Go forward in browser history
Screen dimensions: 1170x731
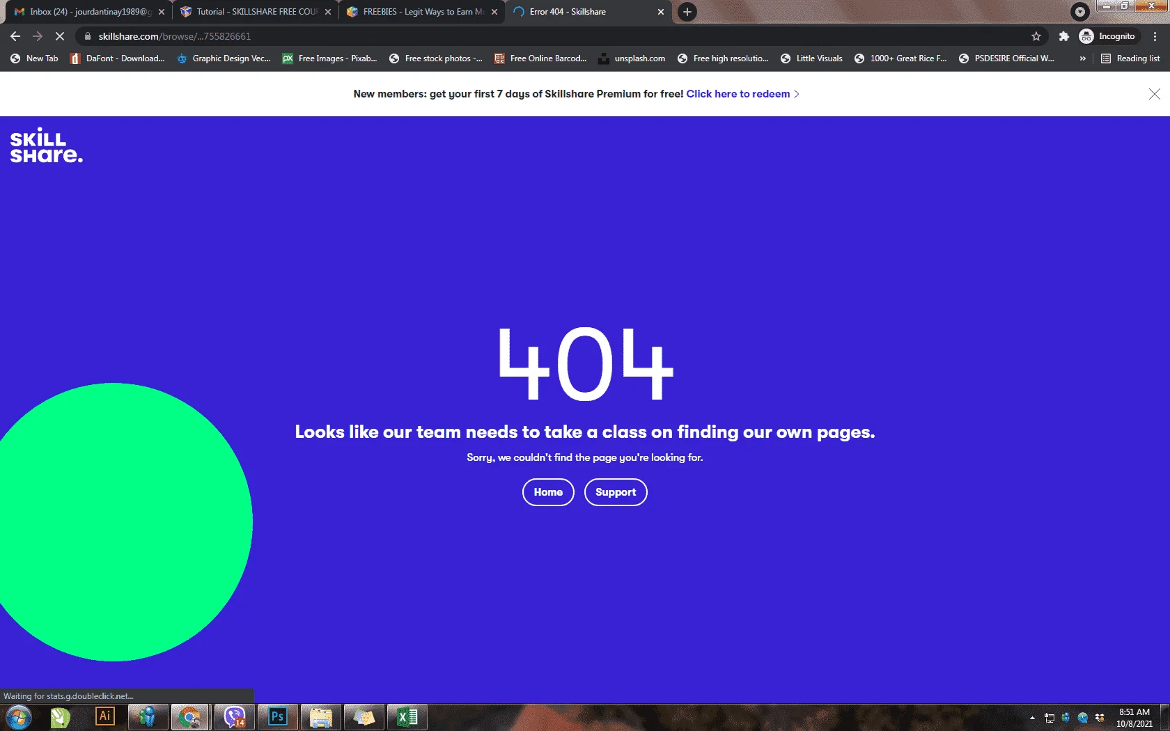pos(38,36)
